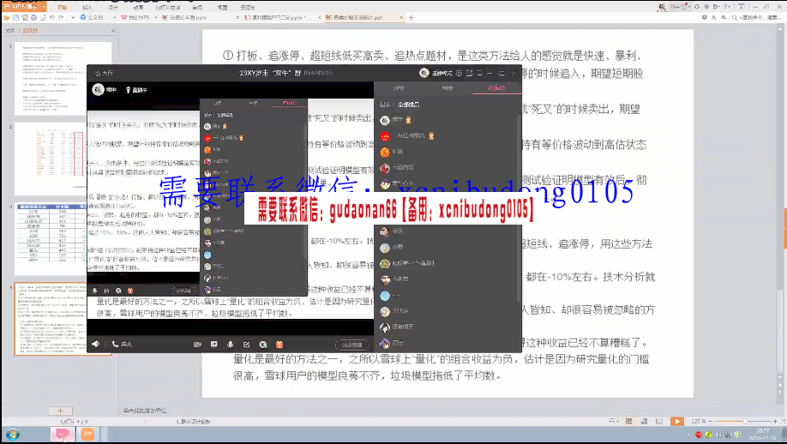
Task: Click the video camera icon in chat toolbar
Action: point(197,344)
